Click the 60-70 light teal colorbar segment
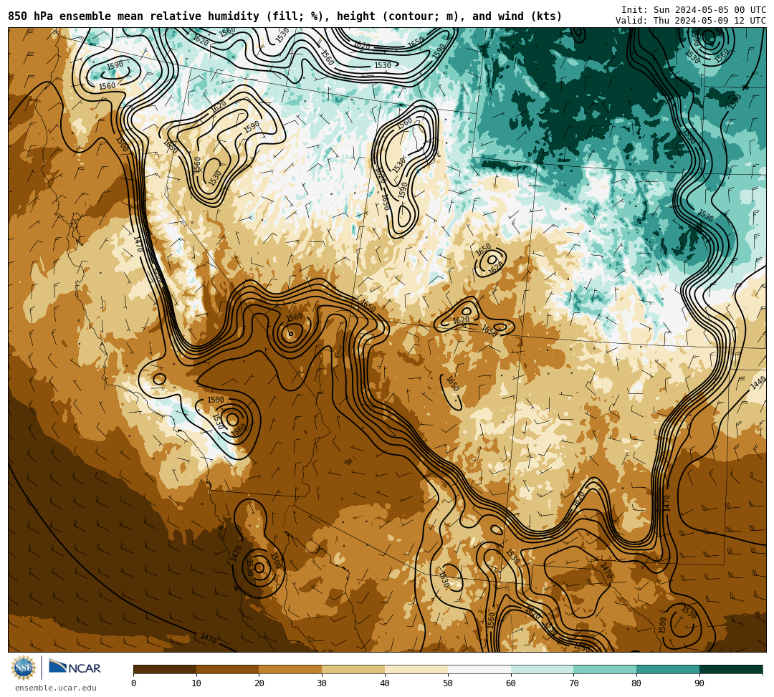Image resolution: width=774 pixels, height=697 pixels. 542,669
